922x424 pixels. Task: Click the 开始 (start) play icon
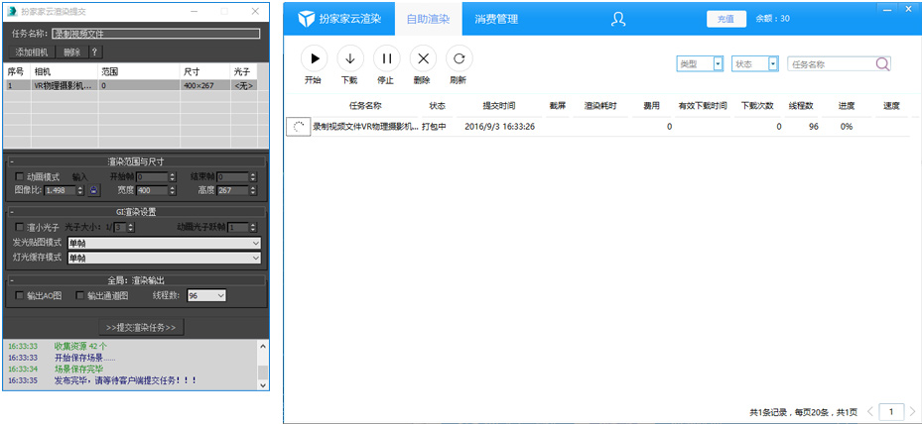[314, 58]
